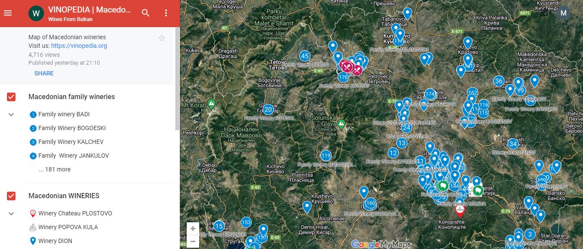Click the Winery KUKUTANOV map label

514,153
